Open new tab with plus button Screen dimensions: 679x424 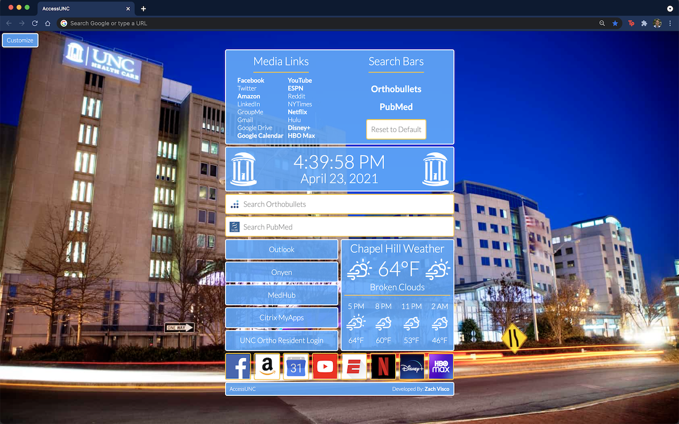pos(143,8)
